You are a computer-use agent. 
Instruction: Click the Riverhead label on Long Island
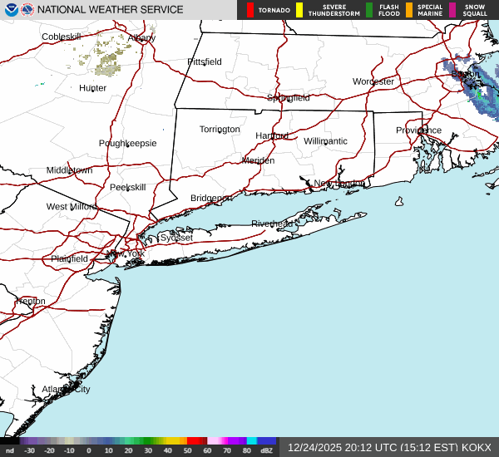272,224
